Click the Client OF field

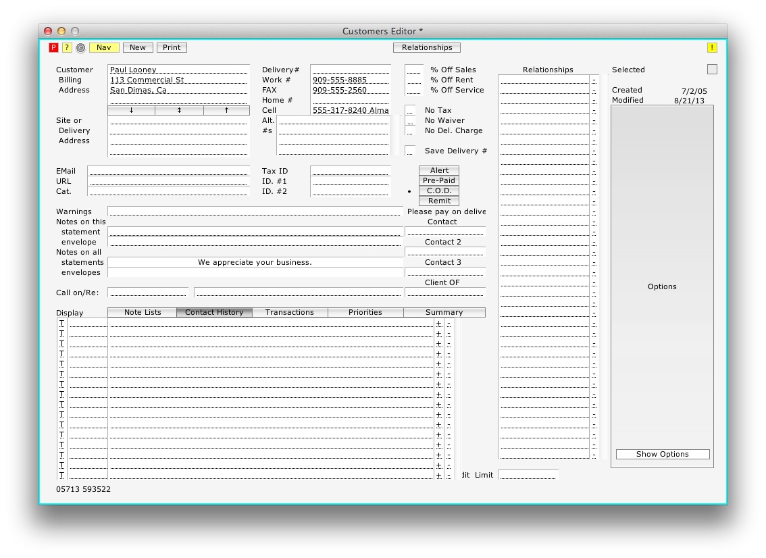click(445, 293)
